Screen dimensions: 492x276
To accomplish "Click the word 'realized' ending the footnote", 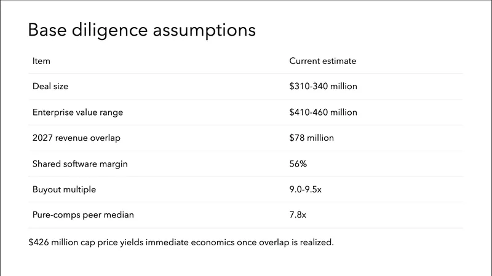I will pos(317,242).
